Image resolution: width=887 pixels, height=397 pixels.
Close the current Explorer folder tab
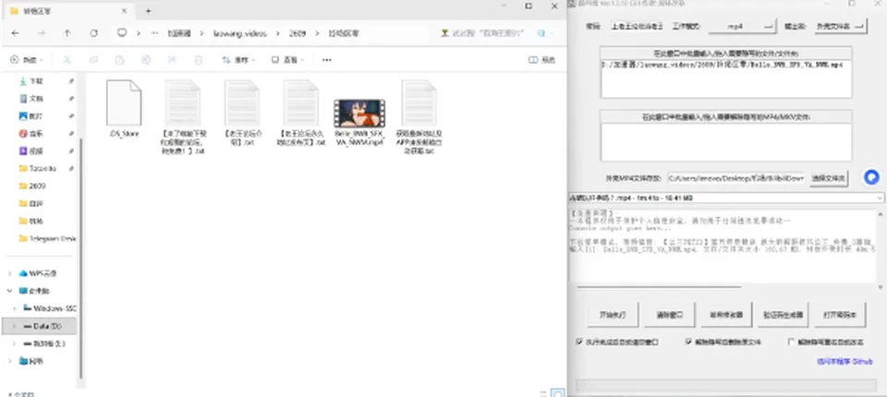click(124, 11)
